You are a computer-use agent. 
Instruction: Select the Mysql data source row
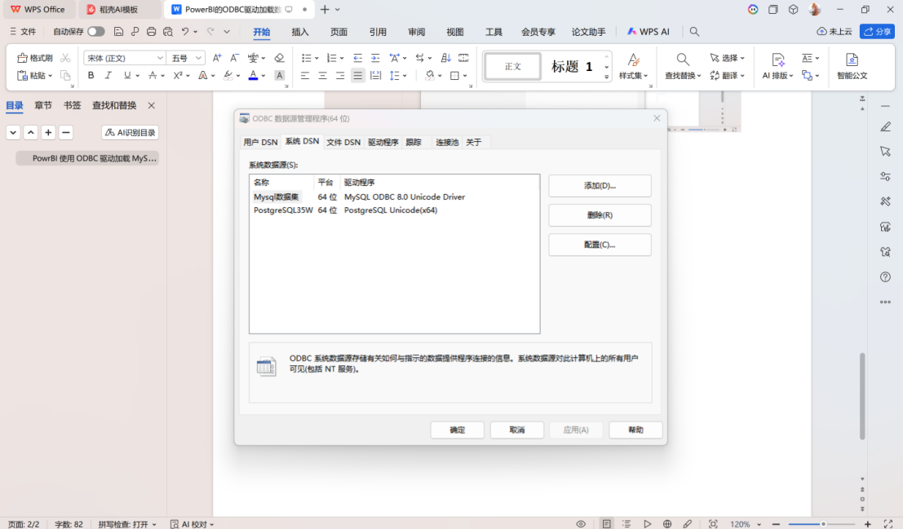coord(394,197)
